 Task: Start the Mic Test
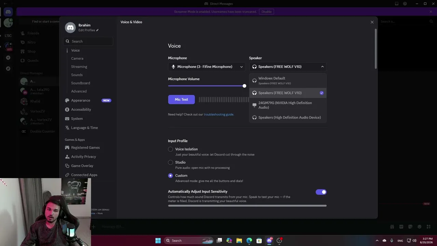[x=181, y=99]
